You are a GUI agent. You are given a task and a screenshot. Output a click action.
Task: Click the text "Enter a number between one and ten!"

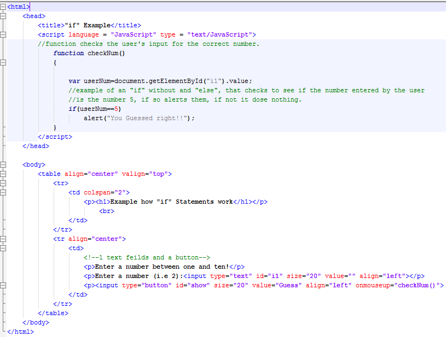(162, 267)
